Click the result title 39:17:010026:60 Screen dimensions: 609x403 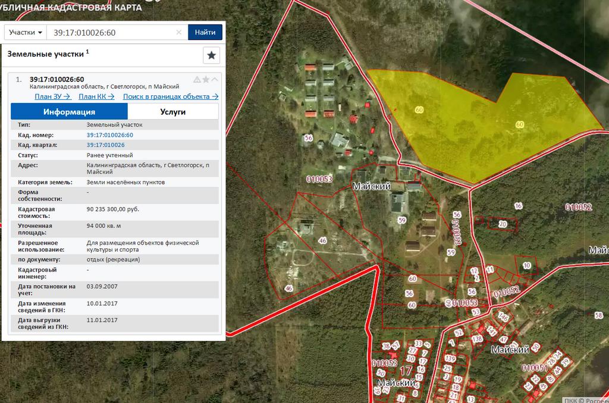point(56,79)
